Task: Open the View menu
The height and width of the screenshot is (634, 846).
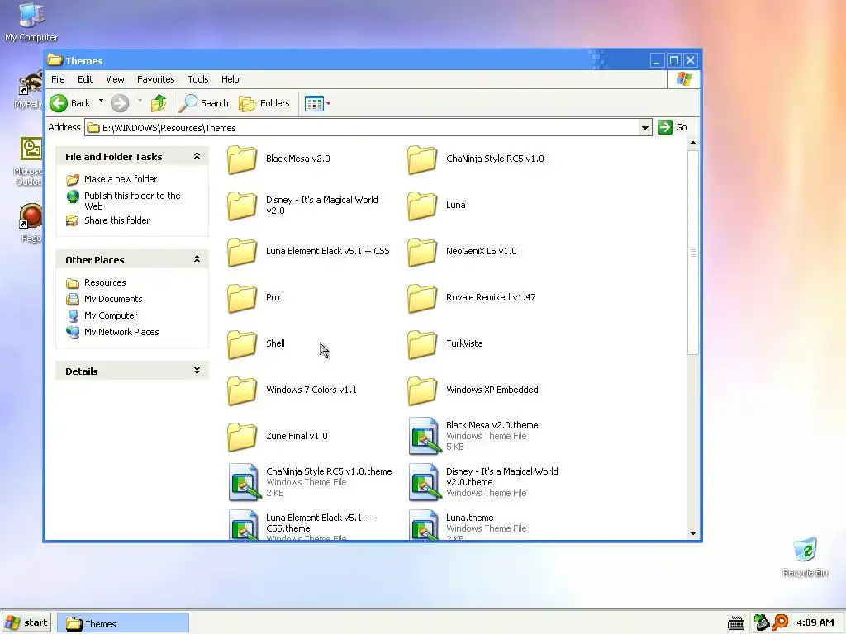Action: point(115,79)
